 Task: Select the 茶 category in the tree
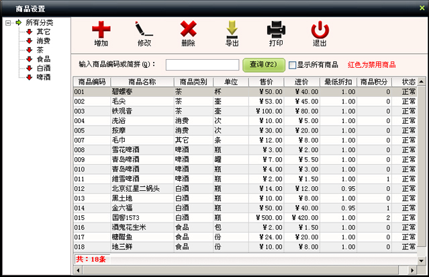40,50
